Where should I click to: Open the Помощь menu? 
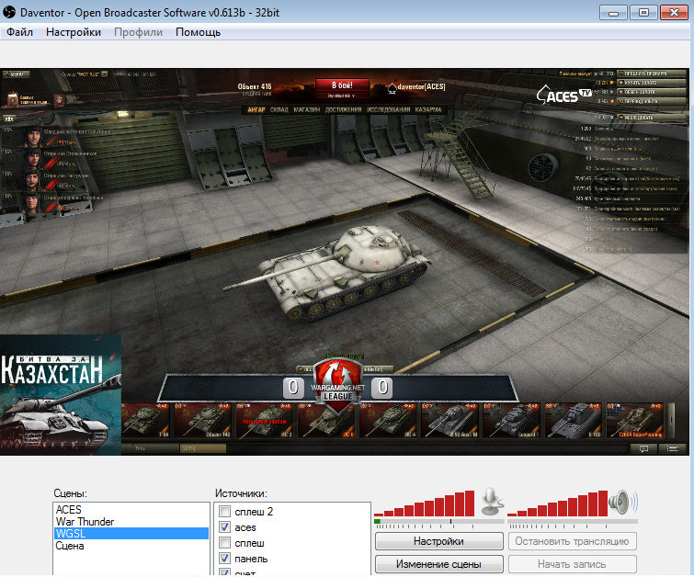[198, 32]
